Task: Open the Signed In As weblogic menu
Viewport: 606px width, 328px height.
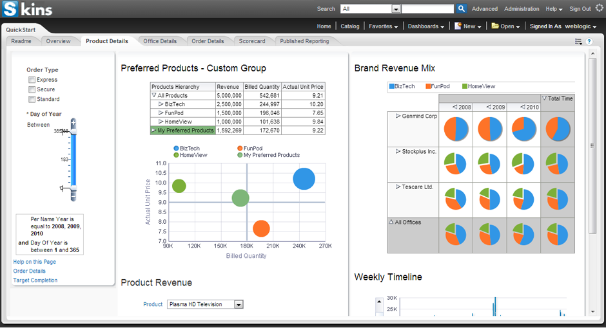Action: click(563, 26)
